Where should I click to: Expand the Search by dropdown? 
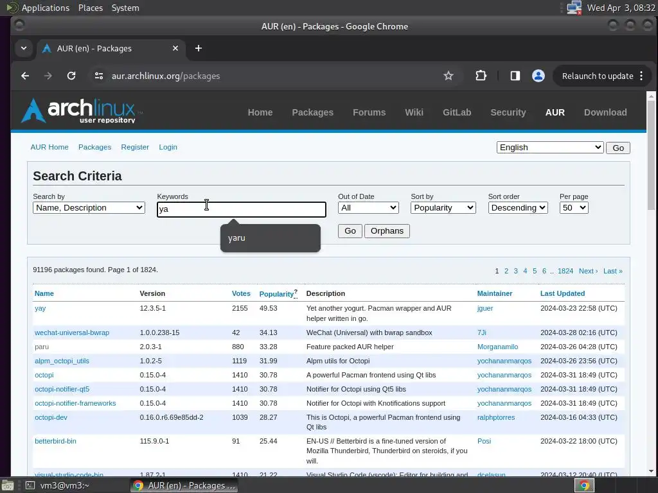[x=89, y=208]
